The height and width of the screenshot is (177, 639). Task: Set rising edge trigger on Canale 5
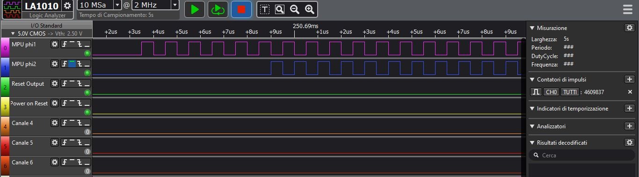click(65, 142)
